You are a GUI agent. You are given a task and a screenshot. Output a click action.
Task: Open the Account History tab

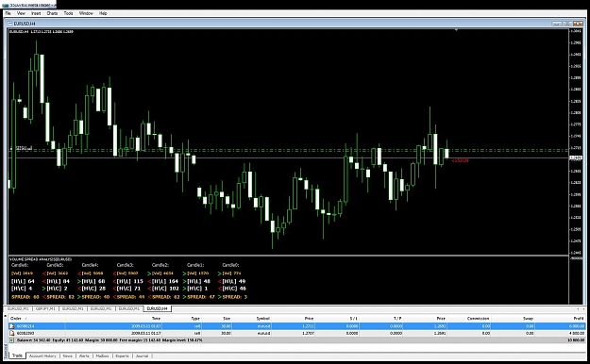coord(42,356)
